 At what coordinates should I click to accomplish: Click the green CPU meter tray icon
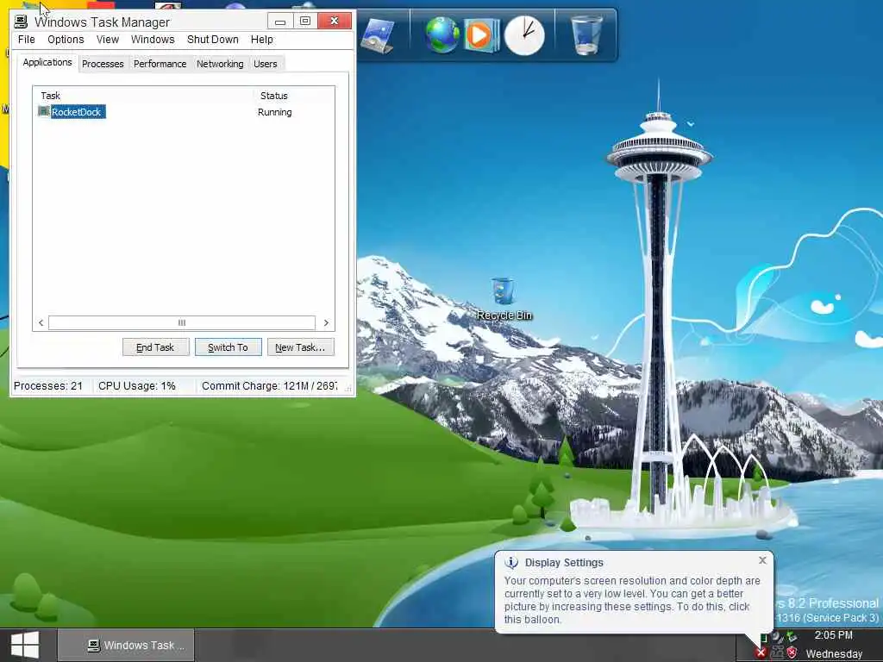click(x=764, y=638)
